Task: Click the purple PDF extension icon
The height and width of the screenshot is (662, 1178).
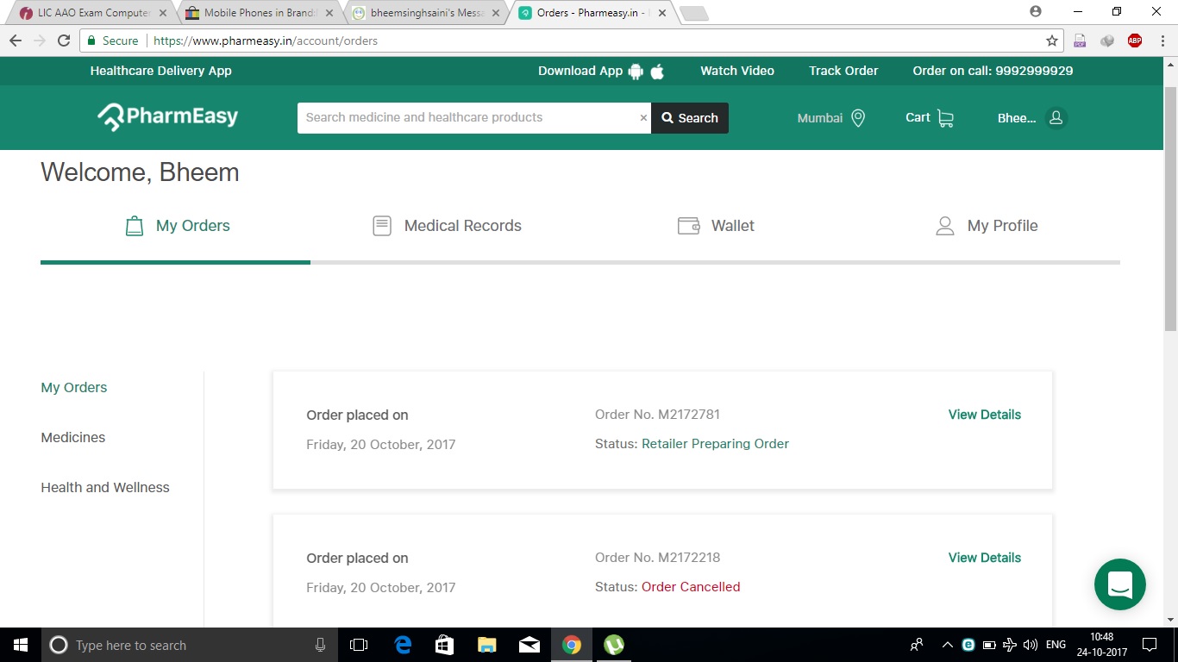Action: 1080,41
